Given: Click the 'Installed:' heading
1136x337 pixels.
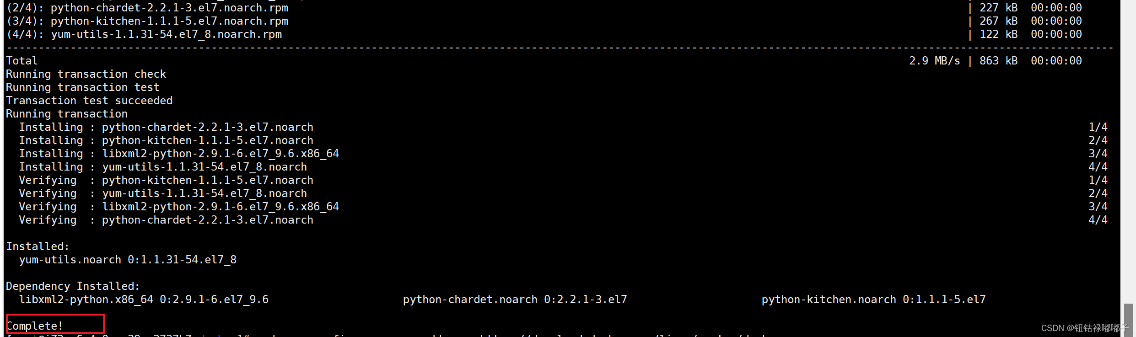Looking at the screenshot, I should [x=38, y=246].
